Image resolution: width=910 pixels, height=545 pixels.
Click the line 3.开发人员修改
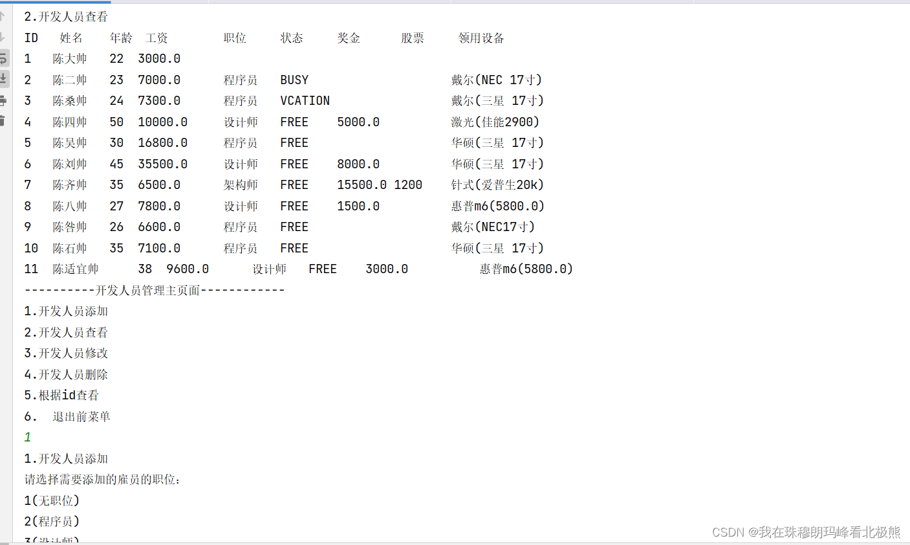click(66, 353)
